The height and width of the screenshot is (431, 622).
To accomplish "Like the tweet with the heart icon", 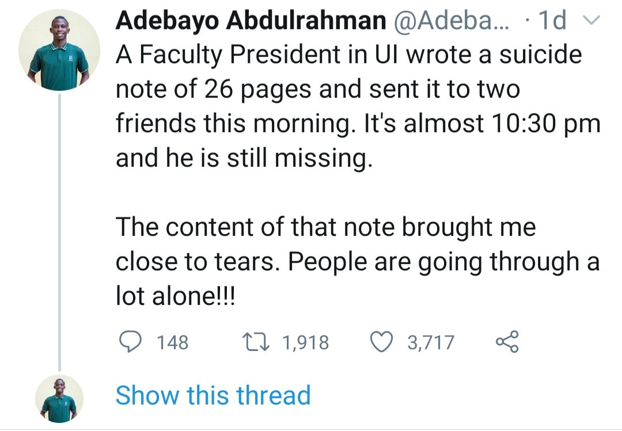I will 380,342.
